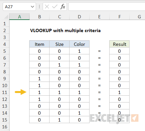The image size is (145, 131).
Task: Click the Color cell in row 13
Action: pos(79,106)
